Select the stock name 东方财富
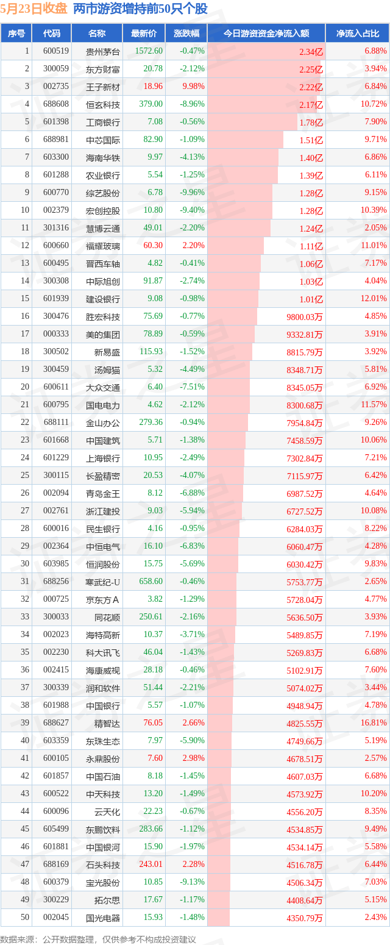This screenshot has width=390, height=945. pos(103,69)
